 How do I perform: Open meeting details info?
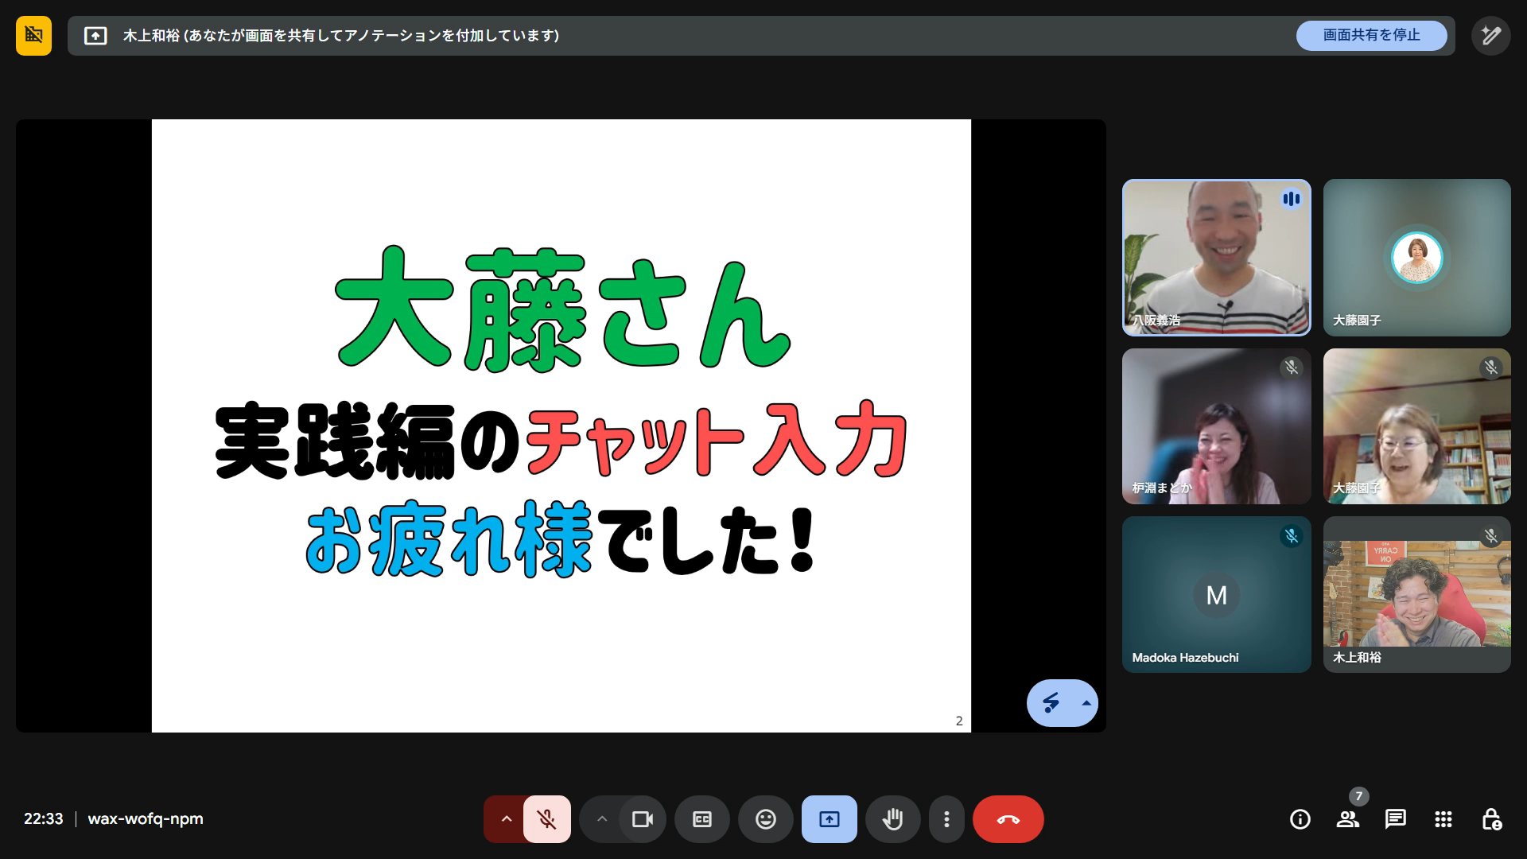point(1300,819)
